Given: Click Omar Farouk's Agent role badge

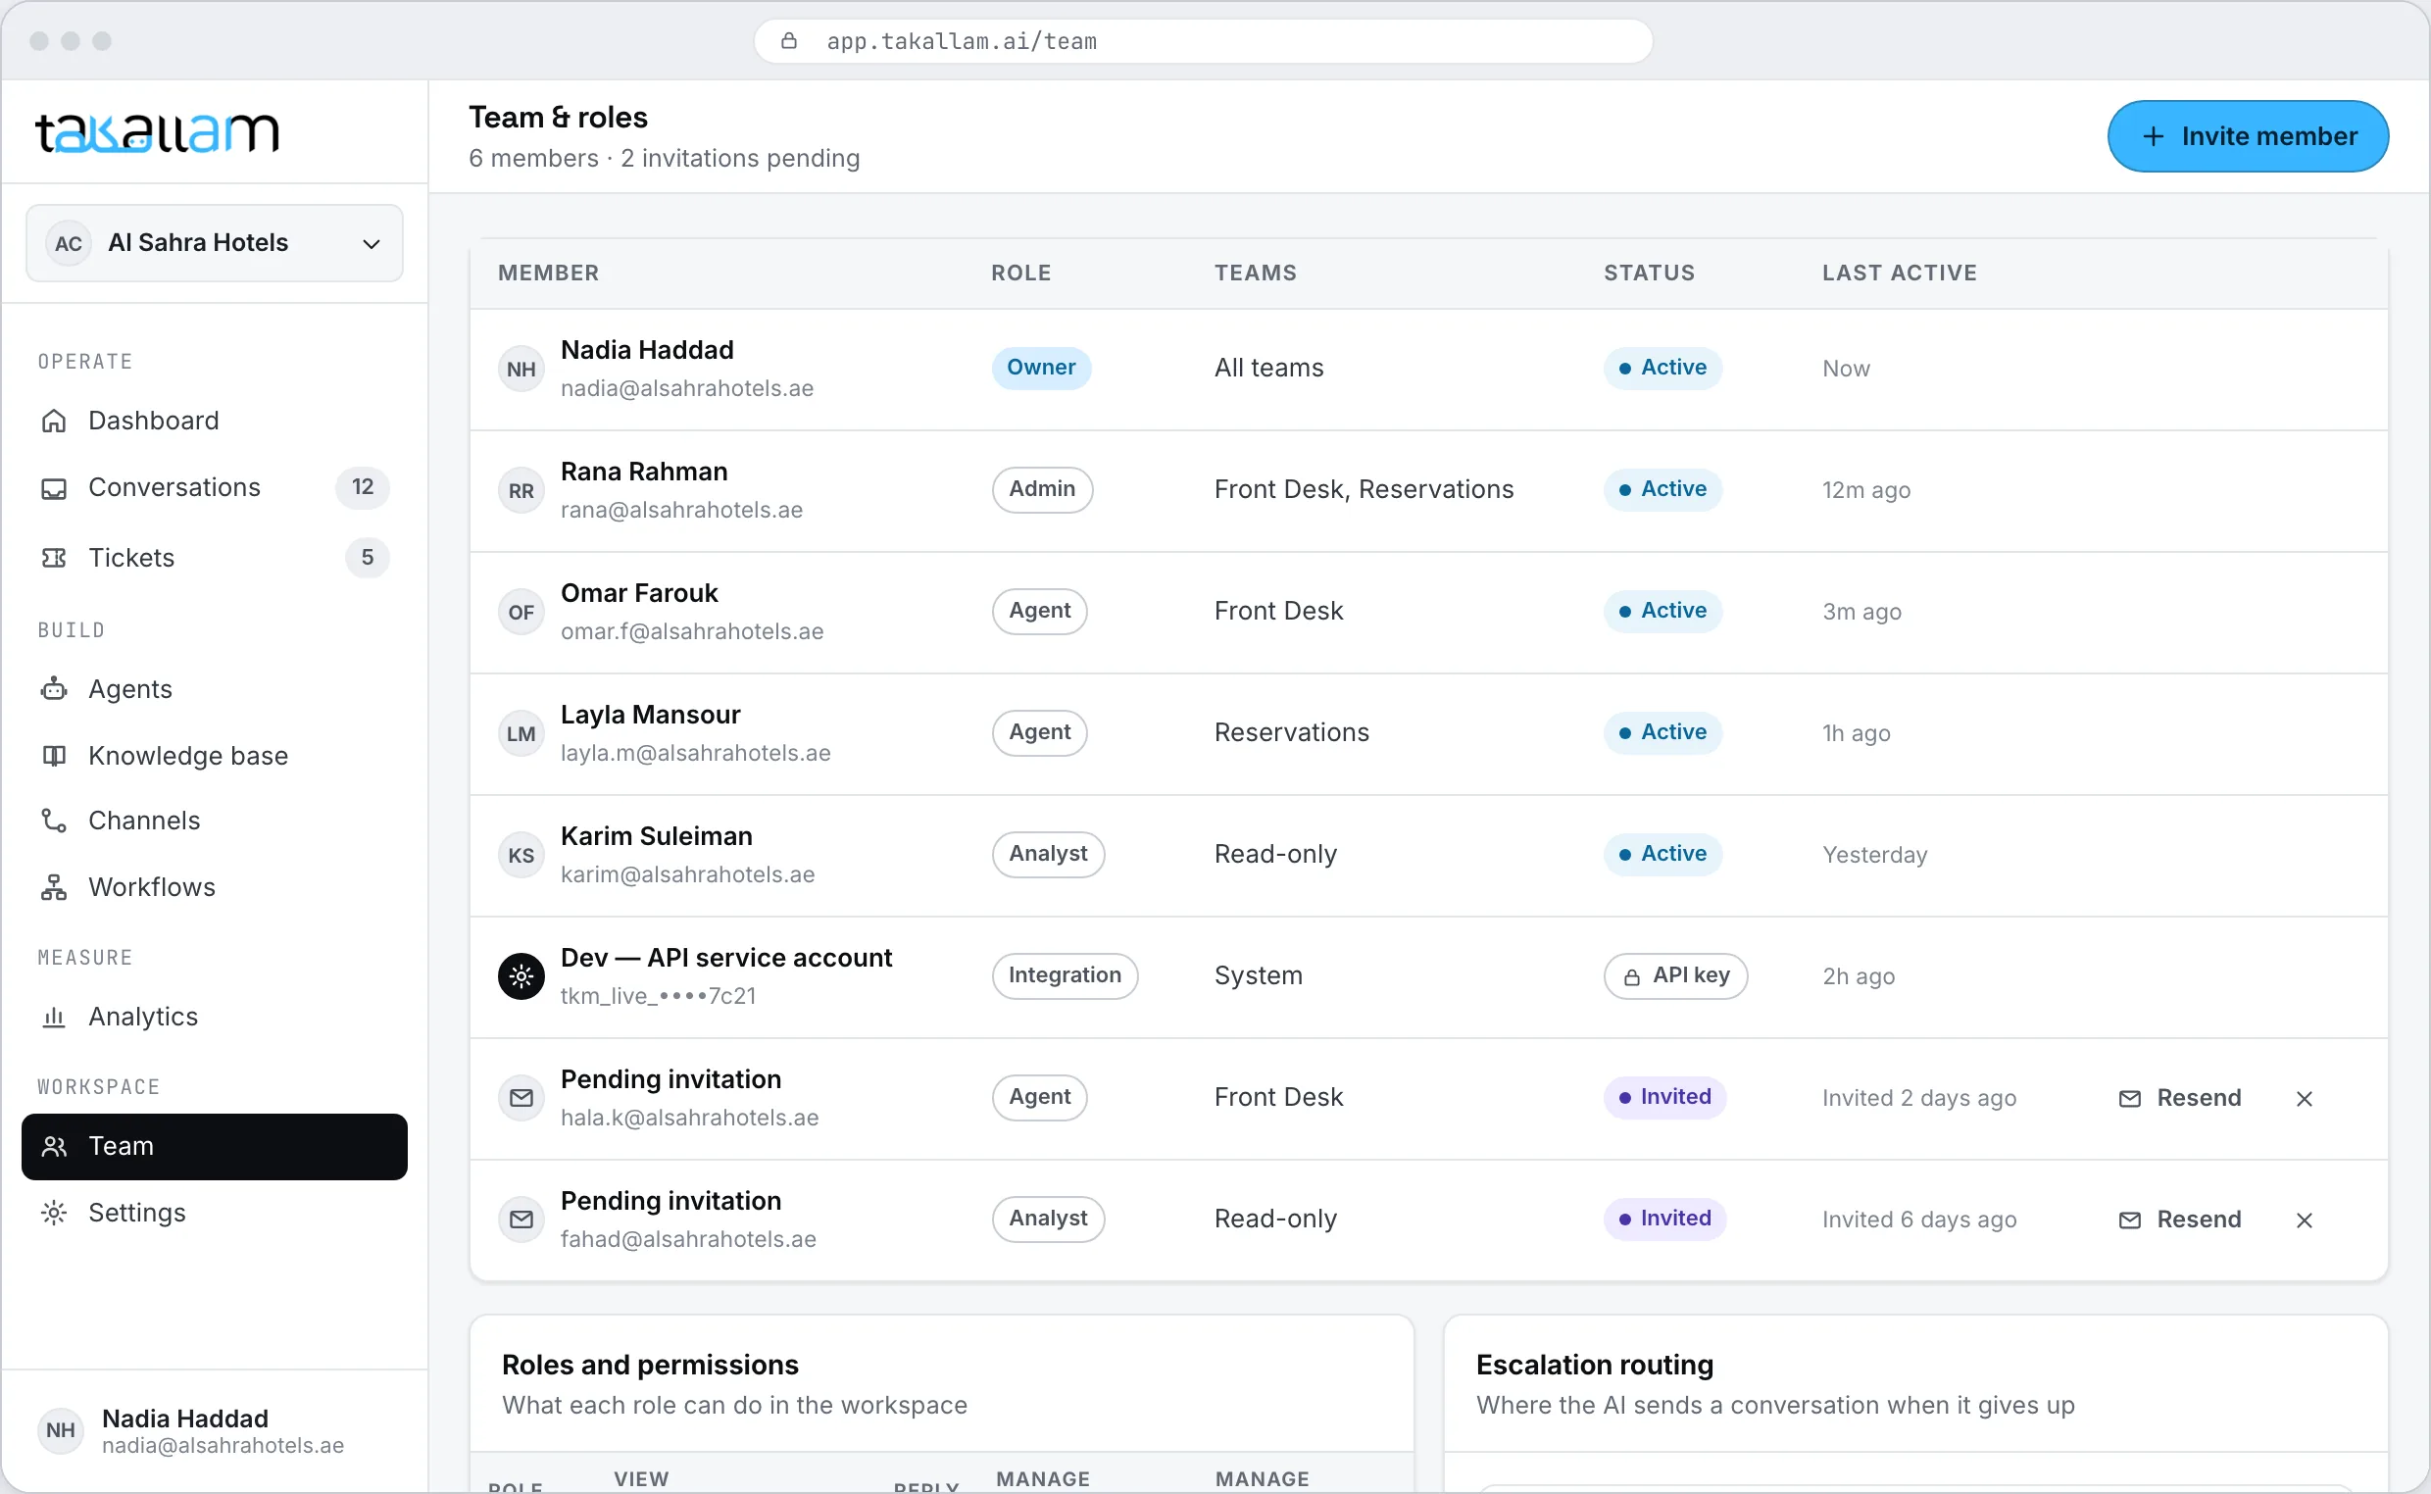Looking at the screenshot, I should coord(1039,611).
